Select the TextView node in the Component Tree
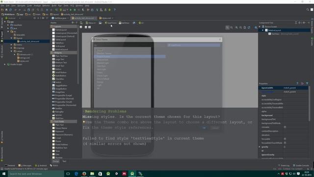The height and width of the screenshot is (177, 314). 283,34
